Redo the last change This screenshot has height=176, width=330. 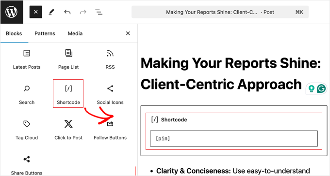point(83,12)
